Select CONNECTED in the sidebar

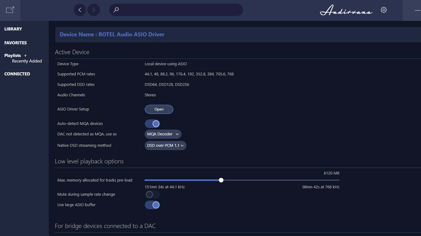coord(17,74)
